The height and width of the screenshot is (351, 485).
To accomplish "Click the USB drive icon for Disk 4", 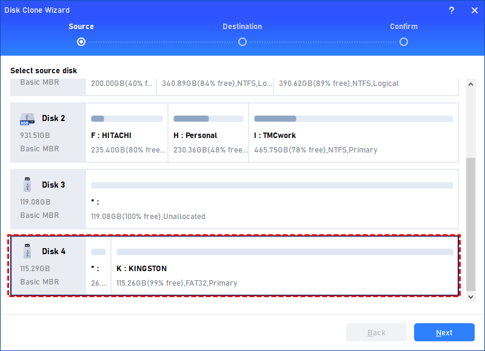I will [27, 252].
